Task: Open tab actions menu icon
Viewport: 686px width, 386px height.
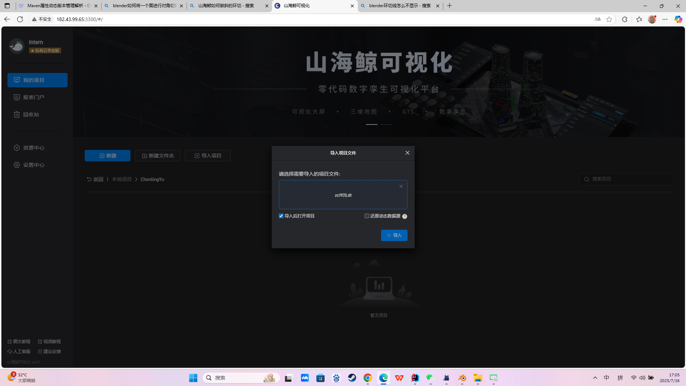Action: (7, 6)
